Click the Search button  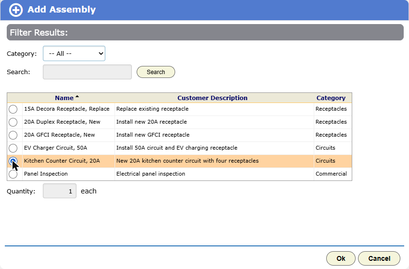[156, 72]
